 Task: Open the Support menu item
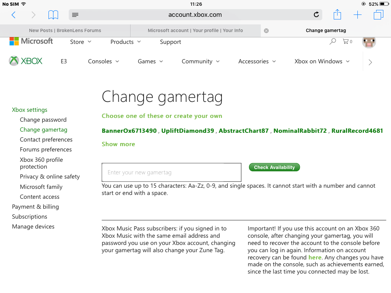coord(171,42)
